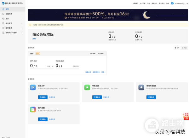Click the 夜间带宽加速 service icon

click(x=141, y=88)
